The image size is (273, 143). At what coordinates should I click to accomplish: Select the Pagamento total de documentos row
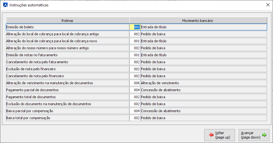coord(67,97)
